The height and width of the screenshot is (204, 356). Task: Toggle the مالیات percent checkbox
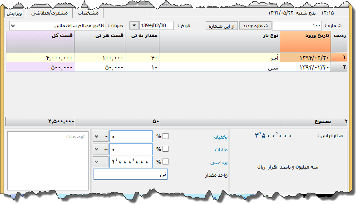click(x=166, y=149)
